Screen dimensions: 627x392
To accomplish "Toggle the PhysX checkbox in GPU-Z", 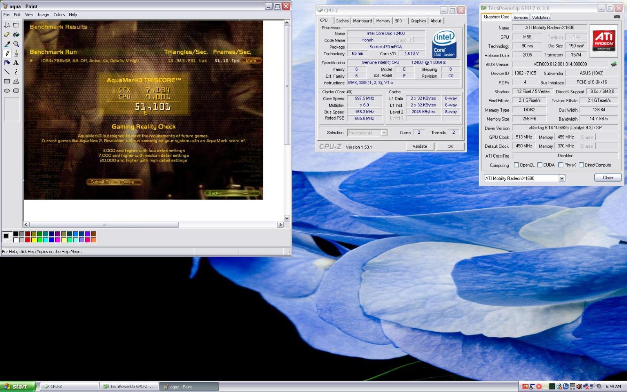I will coord(560,165).
